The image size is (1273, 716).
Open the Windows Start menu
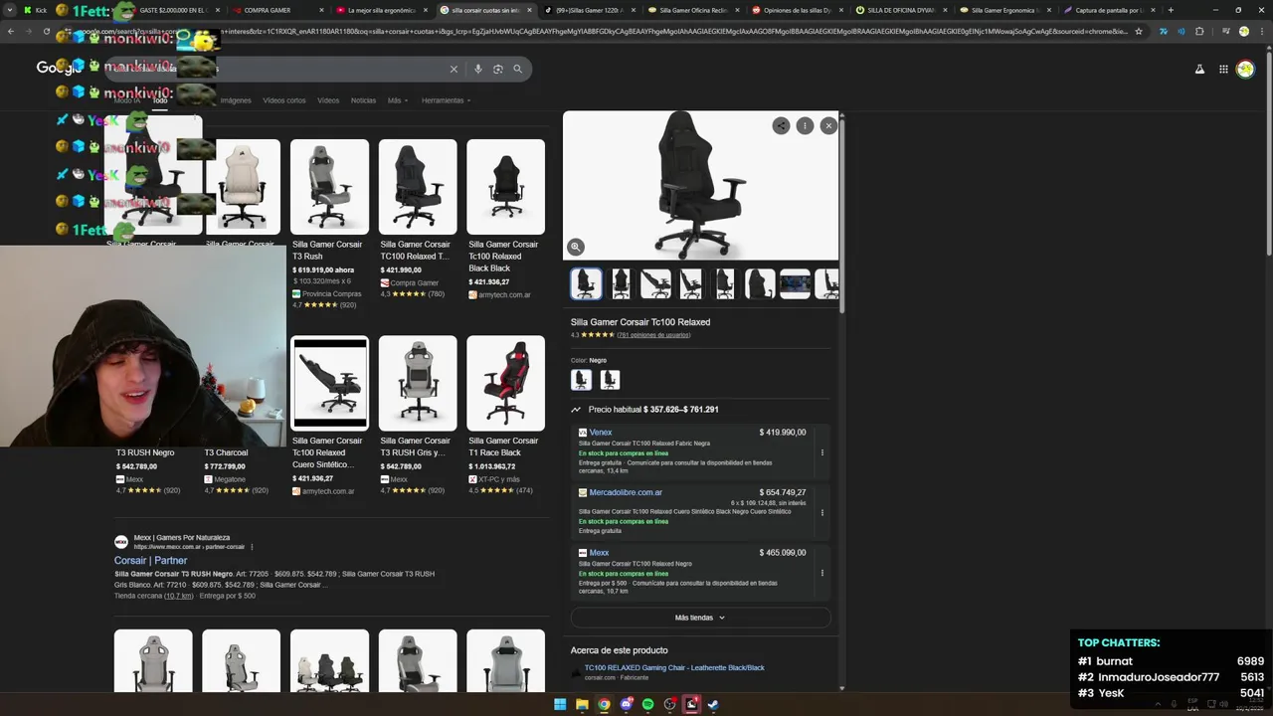[560, 704]
